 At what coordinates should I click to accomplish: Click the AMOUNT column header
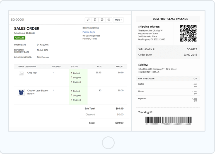tap(120, 66)
